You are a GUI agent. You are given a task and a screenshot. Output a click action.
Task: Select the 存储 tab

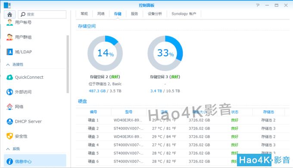[x=118, y=14]
